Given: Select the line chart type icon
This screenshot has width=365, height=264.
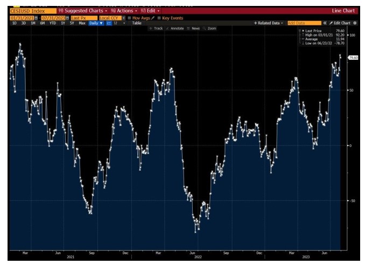Looking at the screenshot, I should pos(109,23).
